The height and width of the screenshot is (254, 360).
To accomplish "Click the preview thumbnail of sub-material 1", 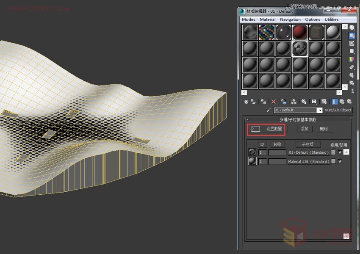I will point(252,152).
